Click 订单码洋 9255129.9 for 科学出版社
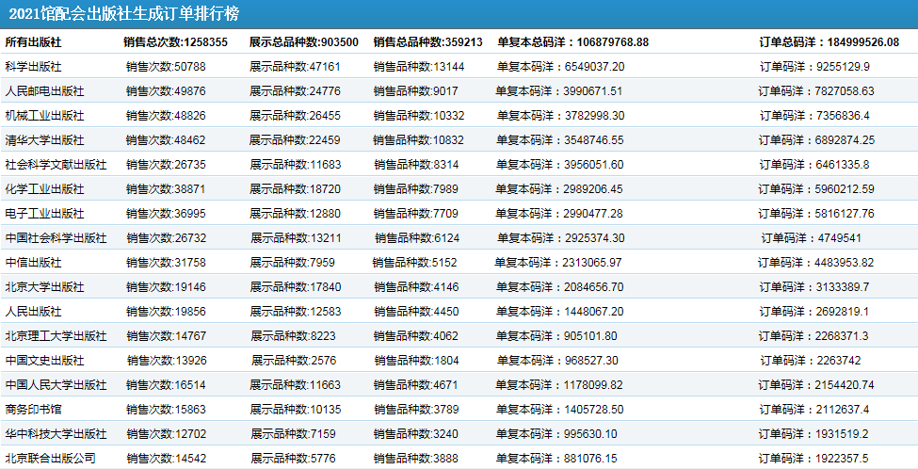918x469 pixels. coord(814,67)
